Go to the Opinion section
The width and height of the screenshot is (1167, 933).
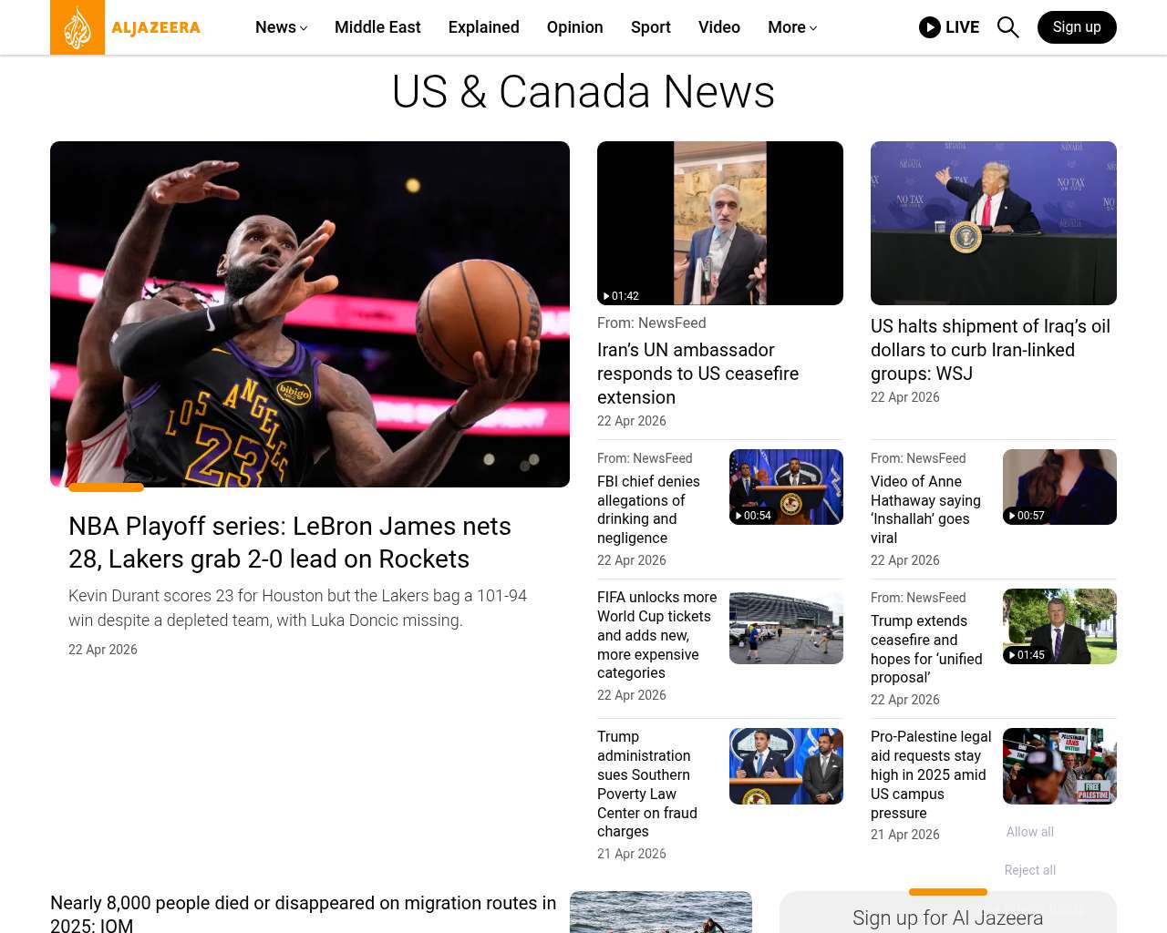click(x=574, y=27)
